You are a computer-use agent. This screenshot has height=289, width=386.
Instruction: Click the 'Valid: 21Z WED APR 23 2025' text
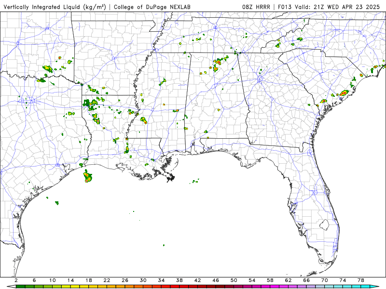[337, 7]
